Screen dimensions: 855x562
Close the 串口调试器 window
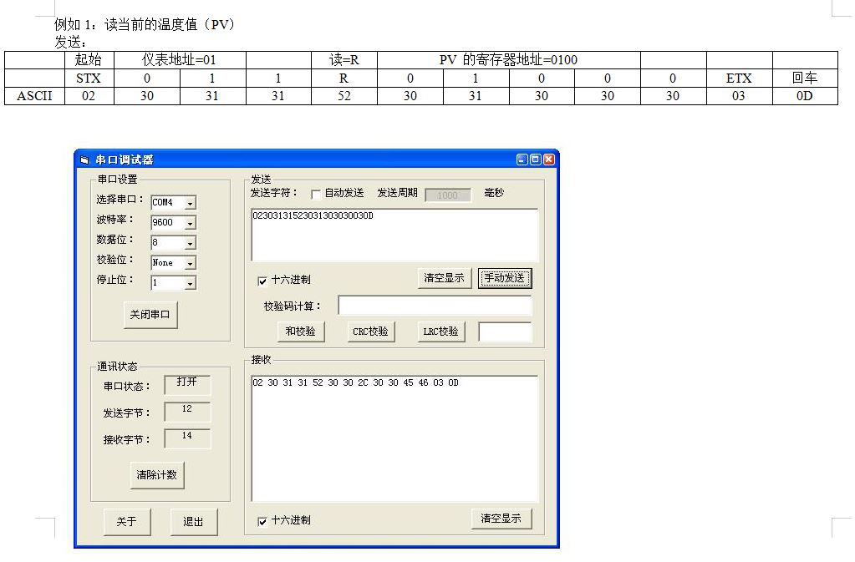[548, 159]
